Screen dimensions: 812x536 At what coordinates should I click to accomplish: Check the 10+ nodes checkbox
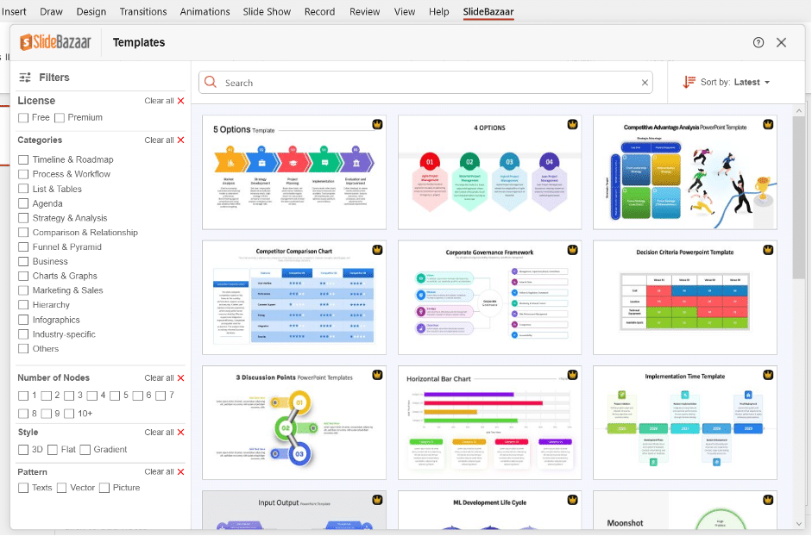(69, 414)
